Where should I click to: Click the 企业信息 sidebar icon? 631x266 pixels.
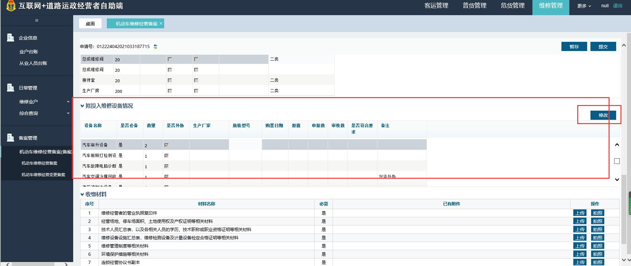point(11,38)
